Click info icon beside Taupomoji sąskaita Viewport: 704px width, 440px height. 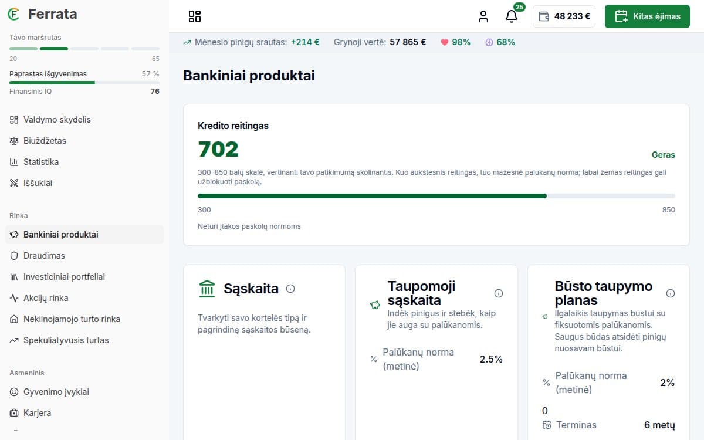499,293
